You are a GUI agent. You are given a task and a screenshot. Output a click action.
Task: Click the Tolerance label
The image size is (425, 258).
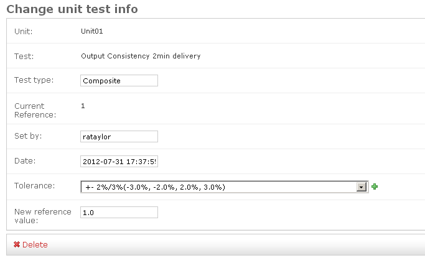click(x=34, y=185)
